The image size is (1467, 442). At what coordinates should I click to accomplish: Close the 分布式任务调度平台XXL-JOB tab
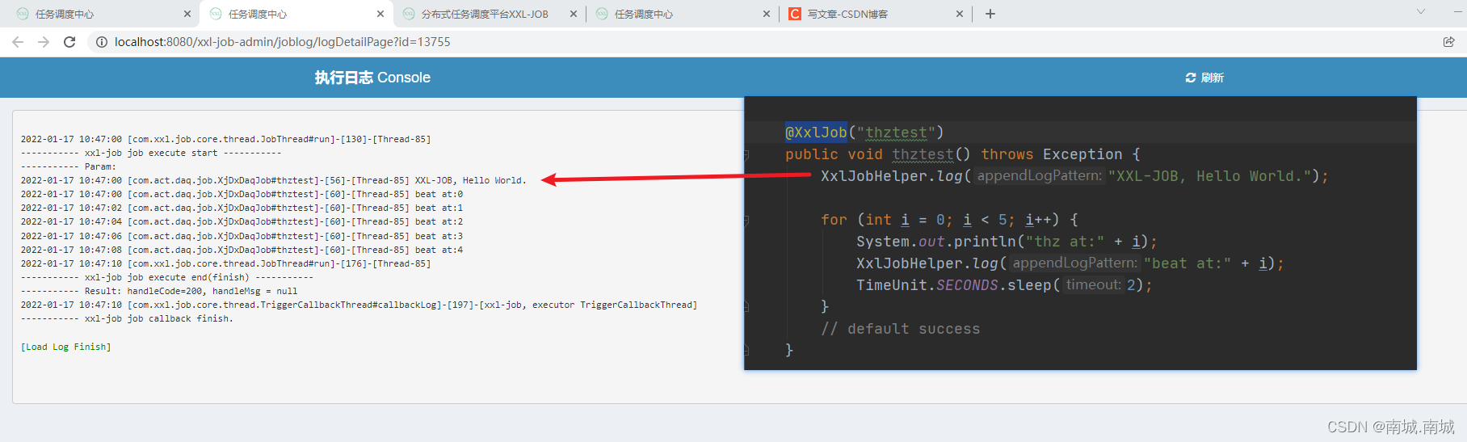coord(574,14)
